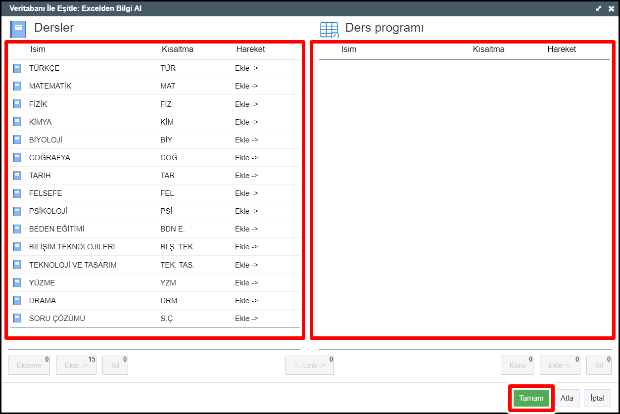Select the SORU ÇÖZÜMÜ lesson name
This screenshot has height=414, width=620.
coord(57,318)
